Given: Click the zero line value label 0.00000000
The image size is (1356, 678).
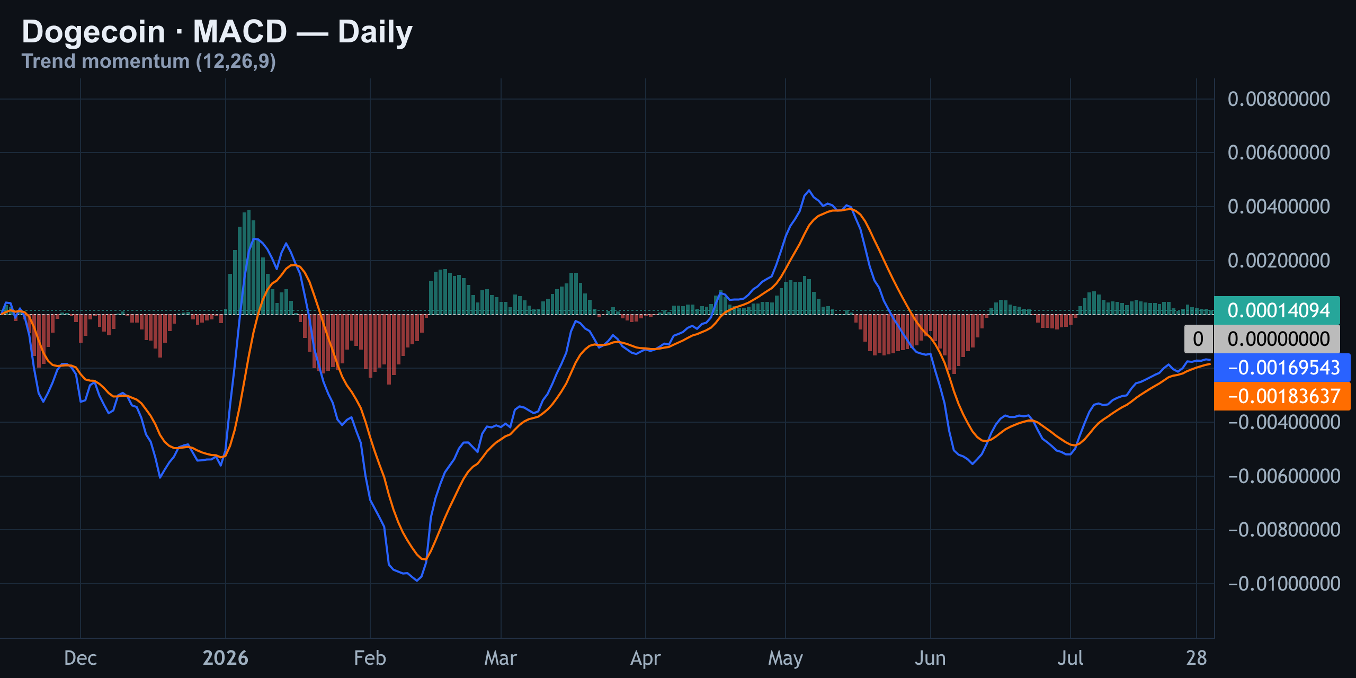Looking at the screenshot, I should pos(1277,339).
